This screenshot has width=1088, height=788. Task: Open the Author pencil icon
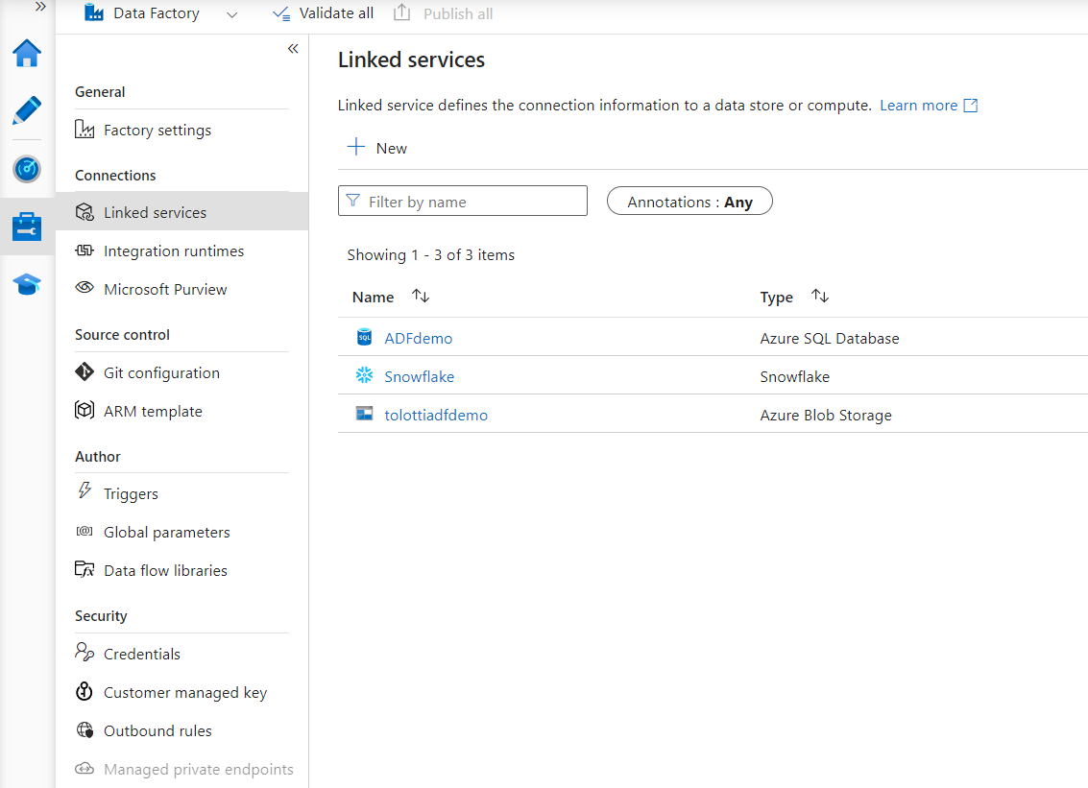(27, 110)
